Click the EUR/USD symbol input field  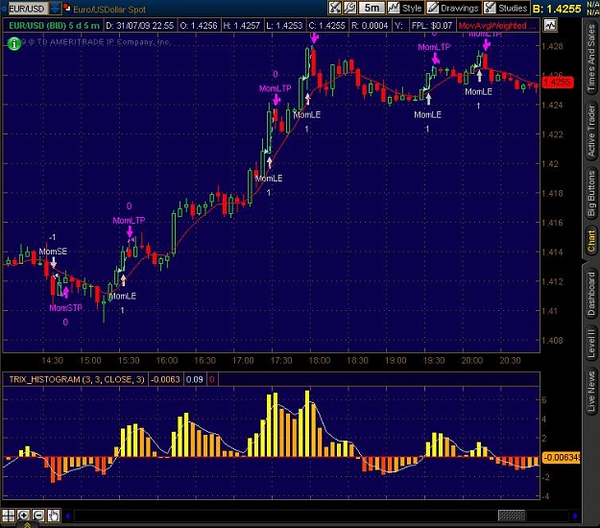28,9
